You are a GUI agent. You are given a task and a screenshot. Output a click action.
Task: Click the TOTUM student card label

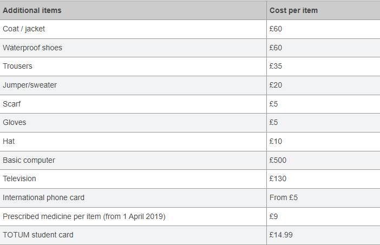coord(38,235)
